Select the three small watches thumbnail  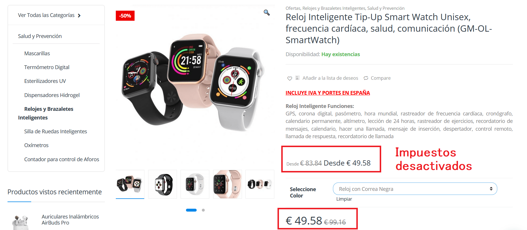pos(260,184)
